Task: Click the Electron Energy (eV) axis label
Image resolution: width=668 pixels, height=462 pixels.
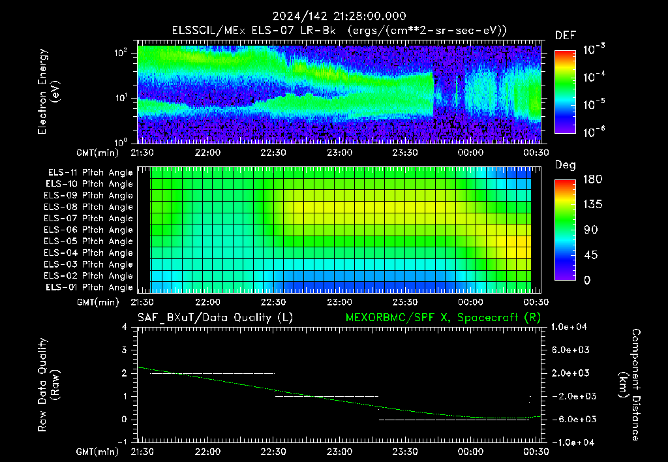Action: point(48,91)
